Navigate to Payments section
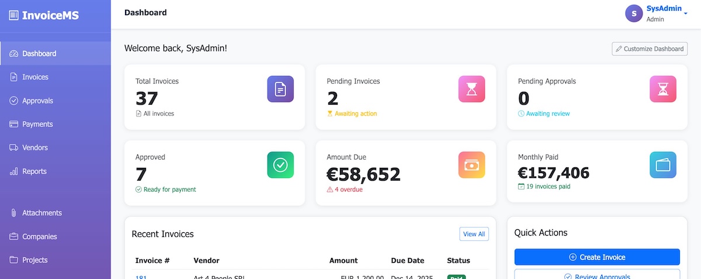Image resolution: width=701 pixels, height=279 pixels. [x=37, y=124]
